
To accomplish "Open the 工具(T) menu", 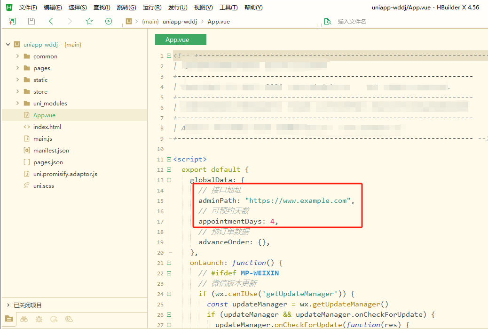I will [x=228, y=8].
